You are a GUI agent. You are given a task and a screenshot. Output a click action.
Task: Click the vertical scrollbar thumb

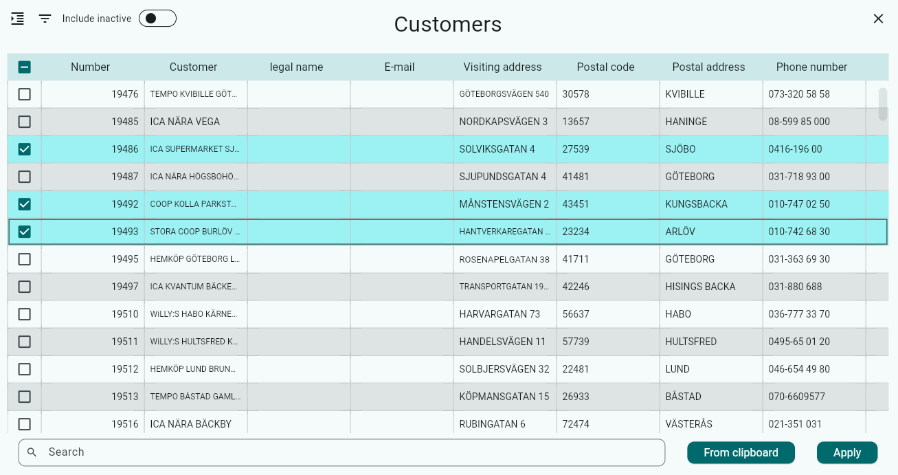point(883,104)
